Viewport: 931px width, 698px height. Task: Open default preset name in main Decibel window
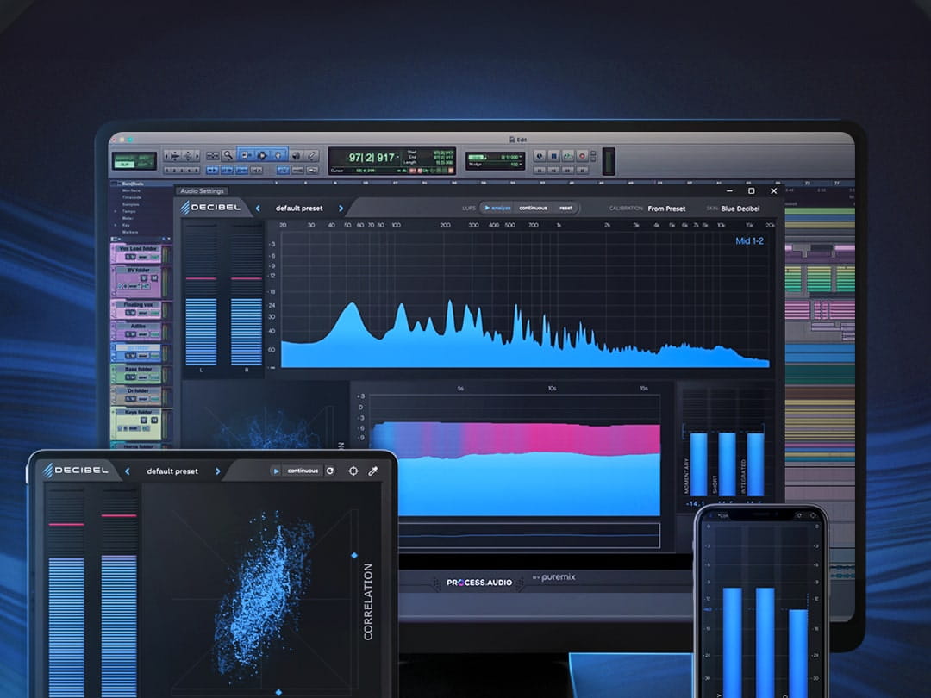tap(299, 209)
